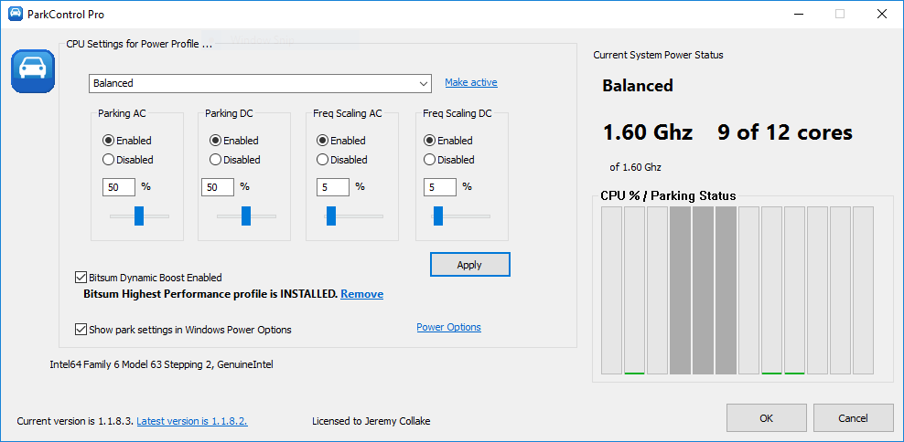The image size is (904, 442).
Task: Select Disabled under Freq Scaling AC
Action: [x=342, y=160]
